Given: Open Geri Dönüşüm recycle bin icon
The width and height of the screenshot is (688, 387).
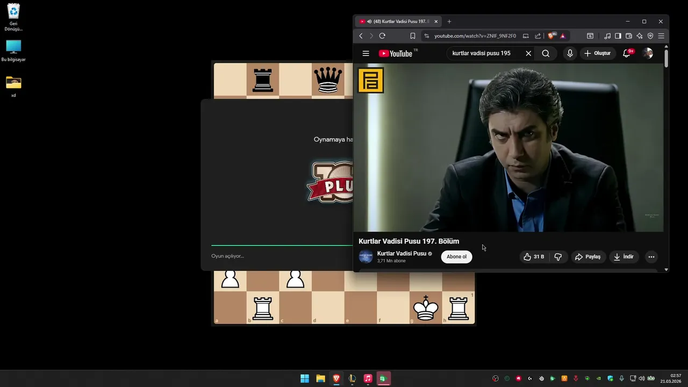Looking at the screenshot, I should (x=13, y=17).
